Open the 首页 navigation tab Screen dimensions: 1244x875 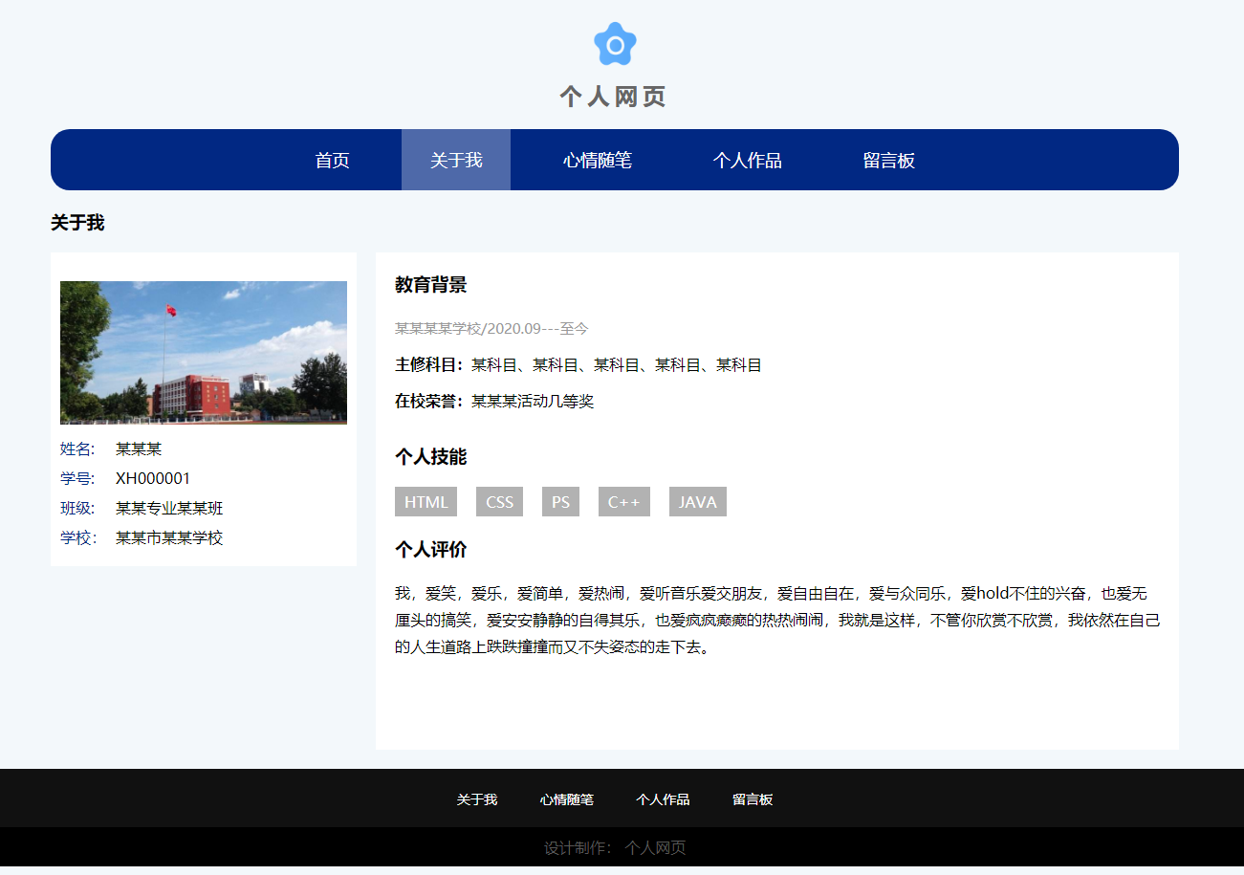[x=333, y=160]
